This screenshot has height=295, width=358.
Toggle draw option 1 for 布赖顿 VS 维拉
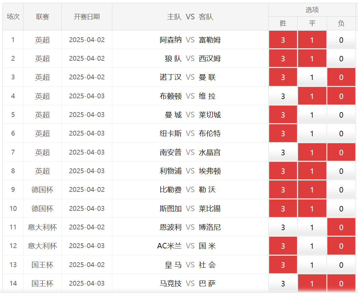pos(312,96)
